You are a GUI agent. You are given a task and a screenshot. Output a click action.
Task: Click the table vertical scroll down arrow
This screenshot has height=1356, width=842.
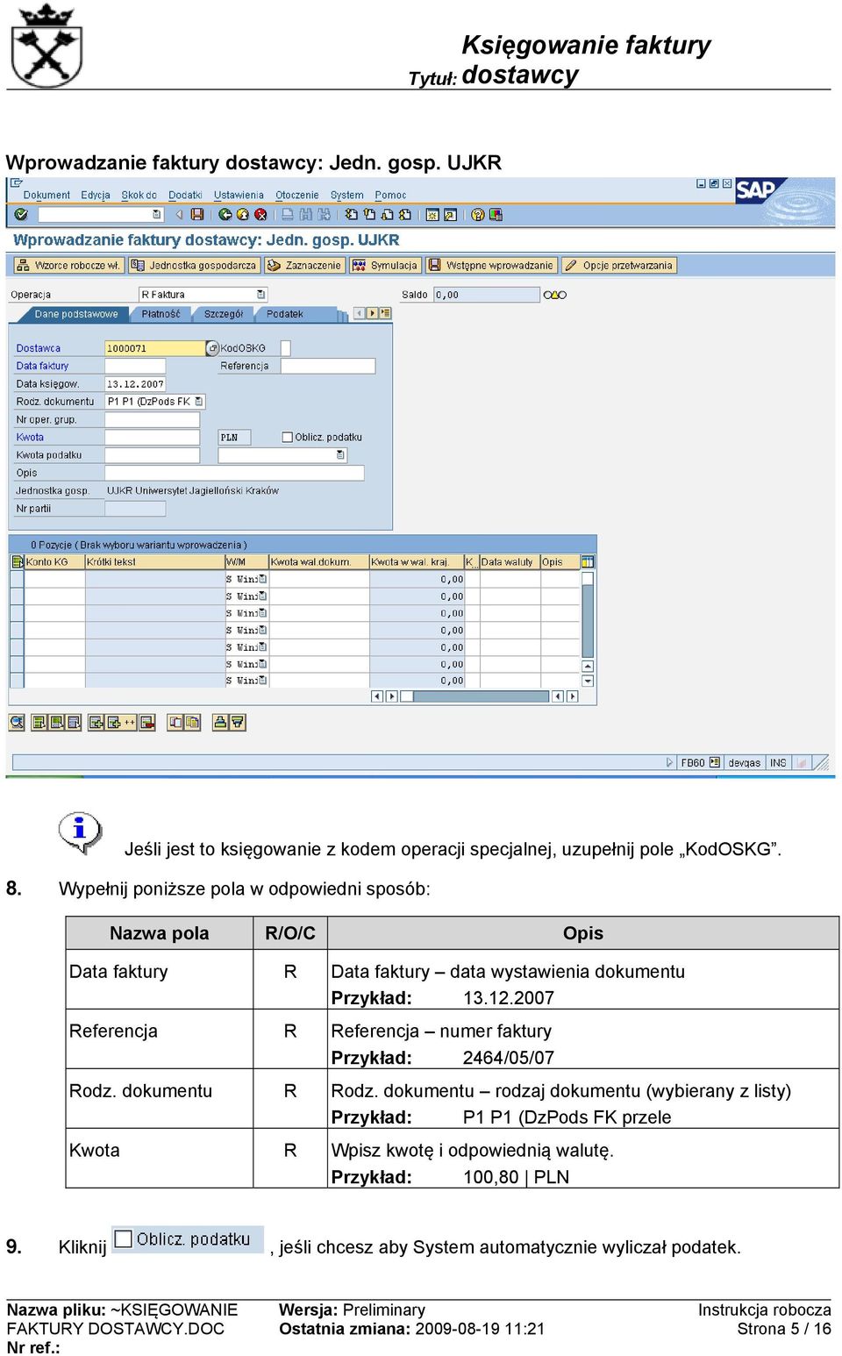[x=588, y=681]
